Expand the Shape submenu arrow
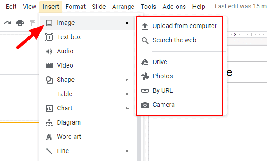The height and width of the screenshot is (161, 267). (x=127, y=80)
